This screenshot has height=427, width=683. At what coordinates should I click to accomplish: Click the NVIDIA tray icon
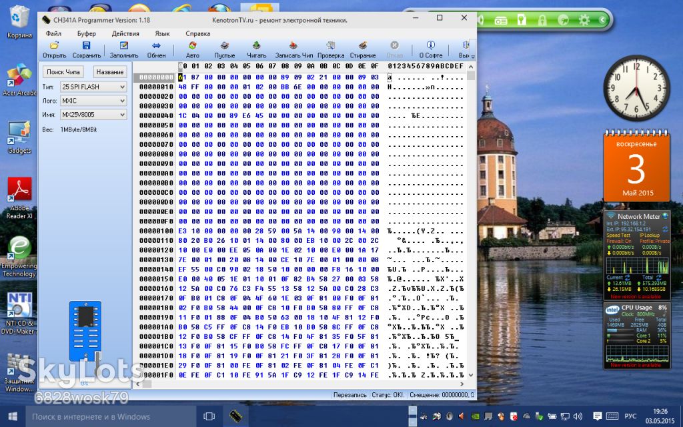[x=475, y=416]
